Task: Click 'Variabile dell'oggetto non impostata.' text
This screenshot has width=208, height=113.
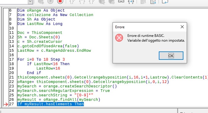Action: coord(156,40)
